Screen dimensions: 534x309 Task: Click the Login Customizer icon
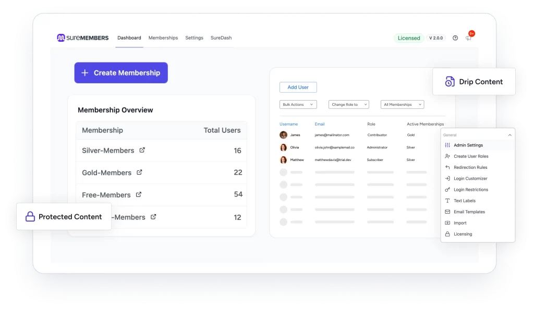[447, 178]
